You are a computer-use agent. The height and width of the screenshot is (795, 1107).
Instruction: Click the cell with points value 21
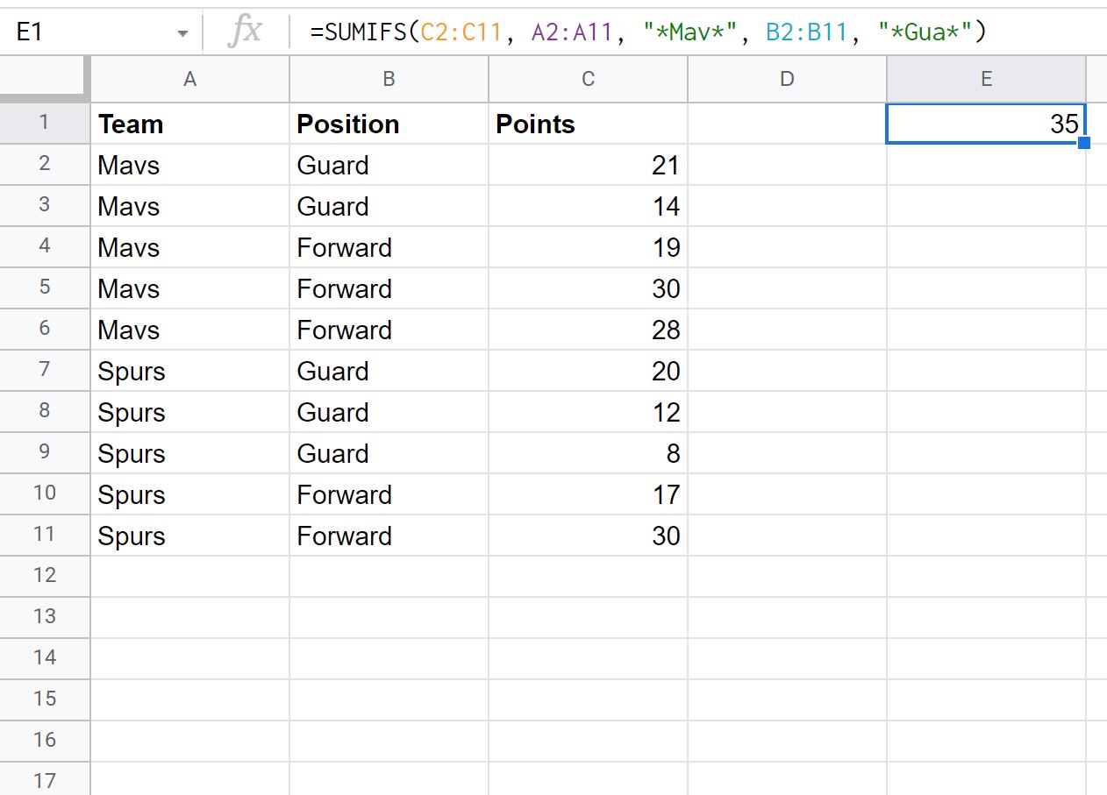coord(588,165)
